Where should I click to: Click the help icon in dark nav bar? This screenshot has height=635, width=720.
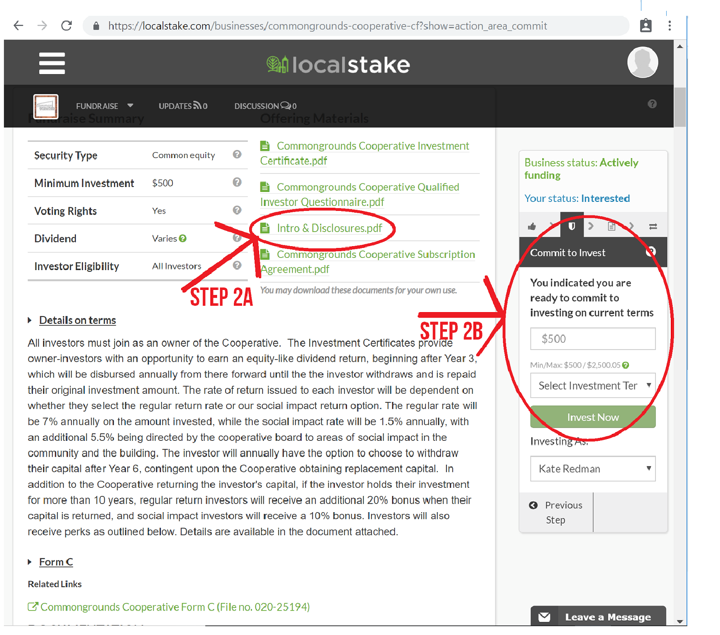(x=652, y=104)
